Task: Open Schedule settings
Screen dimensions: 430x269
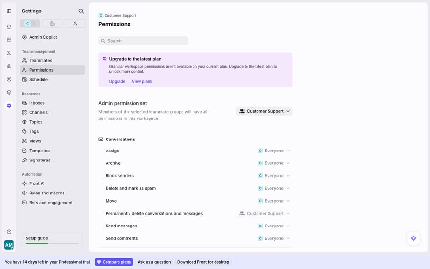Action: pyautogui.click(x=52, y=79)
